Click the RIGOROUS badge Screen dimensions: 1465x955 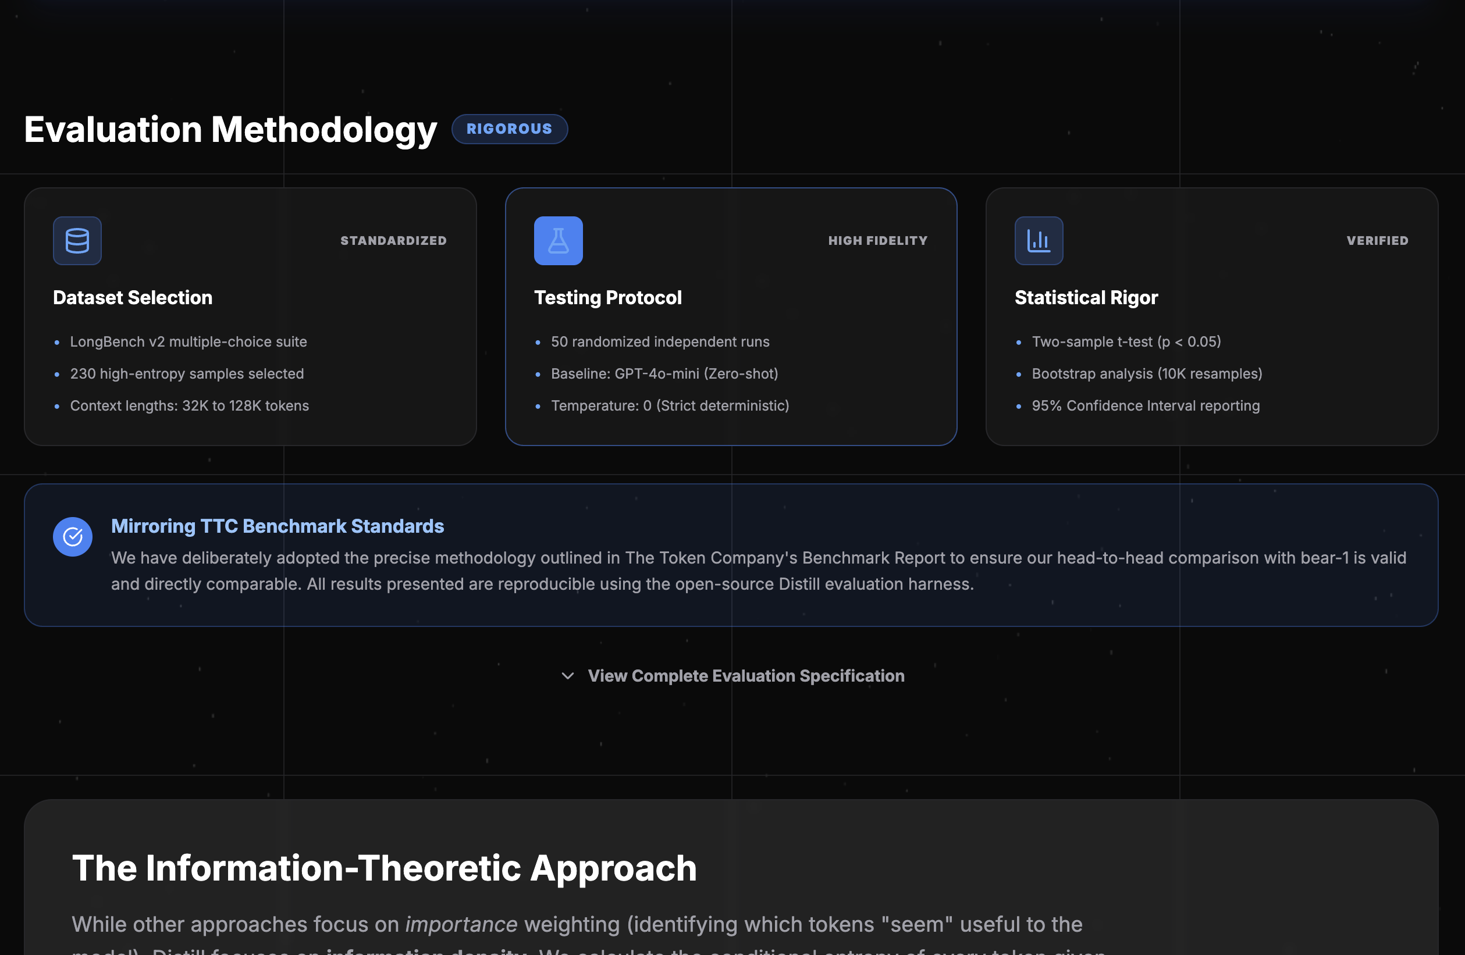tap(509, 129)
